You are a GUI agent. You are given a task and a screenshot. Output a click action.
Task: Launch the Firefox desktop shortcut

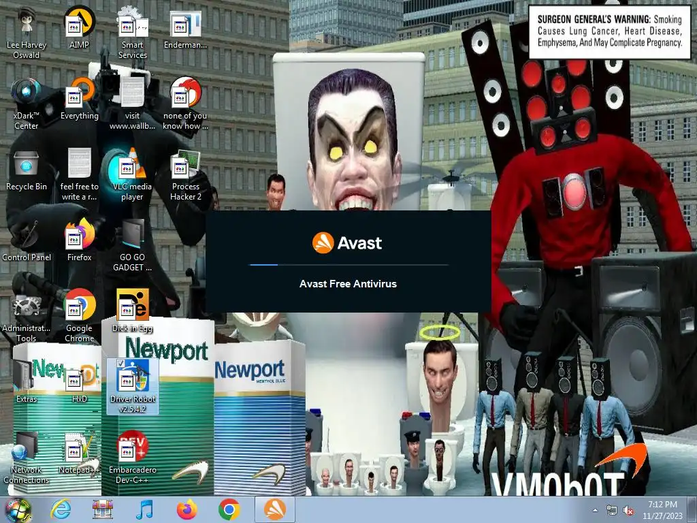pos(79,240)
